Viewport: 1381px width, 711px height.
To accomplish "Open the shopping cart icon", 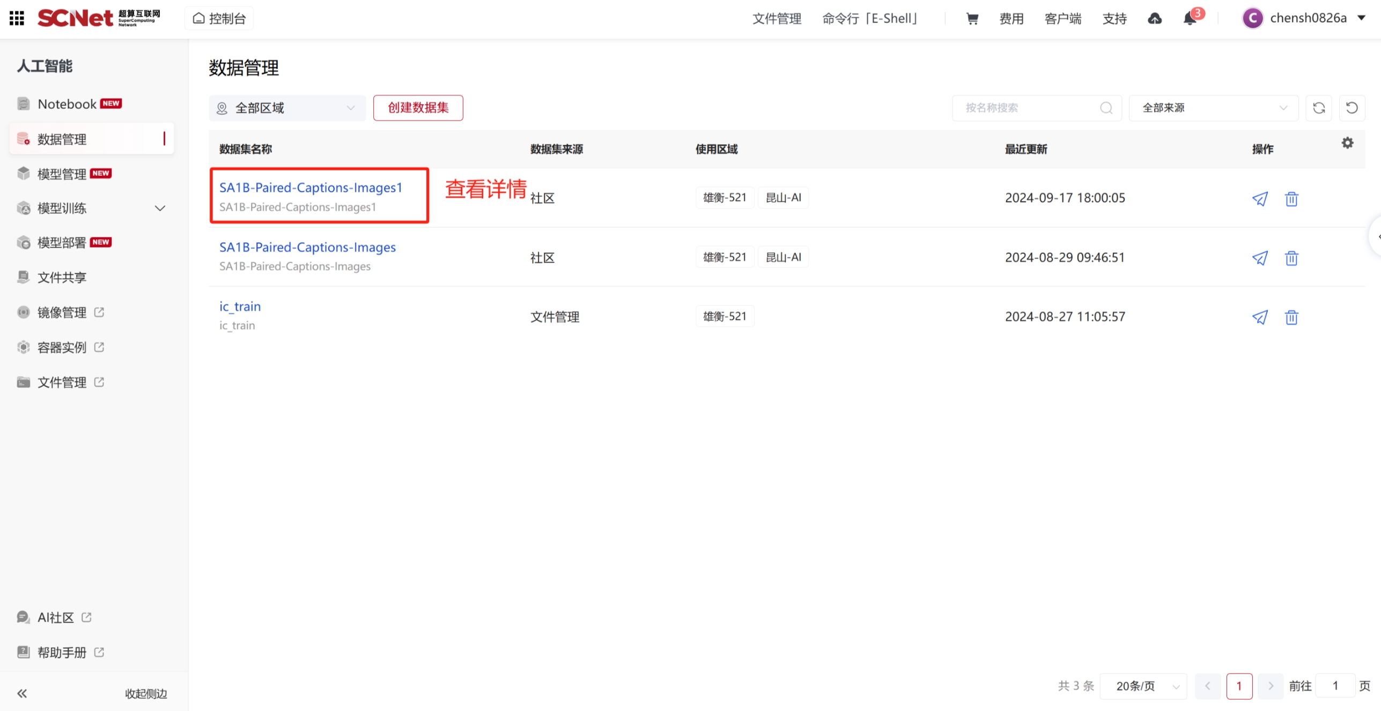I will [x=972, y=19].
